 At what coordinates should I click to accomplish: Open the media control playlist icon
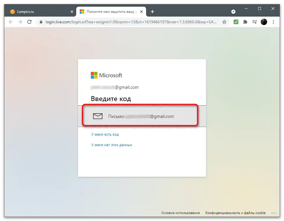[x=255, y=22]
